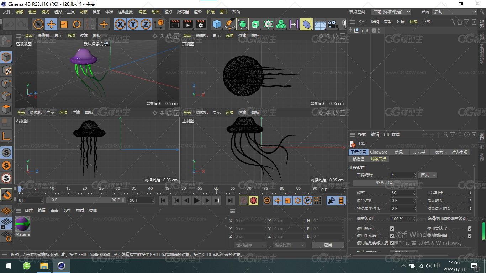Click the Windows Start button
486x273 pixels.
tap(8, 266)
